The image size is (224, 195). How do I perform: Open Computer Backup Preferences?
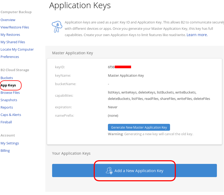pyautogui.click(x=10, y=57)
